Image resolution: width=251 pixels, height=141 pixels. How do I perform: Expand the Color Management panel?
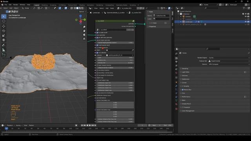214,111
